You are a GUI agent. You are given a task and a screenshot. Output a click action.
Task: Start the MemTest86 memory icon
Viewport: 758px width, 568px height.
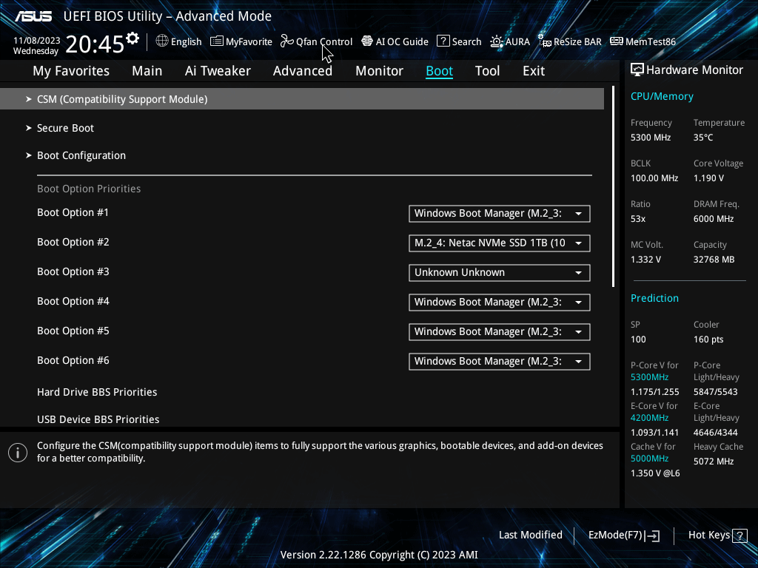click(617, 41)
